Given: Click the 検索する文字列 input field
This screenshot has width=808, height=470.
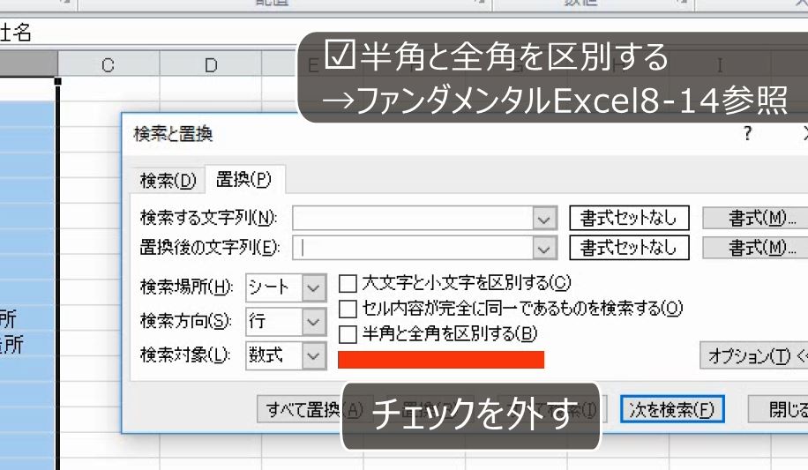Looking at the screenshot, I should 414,218.
